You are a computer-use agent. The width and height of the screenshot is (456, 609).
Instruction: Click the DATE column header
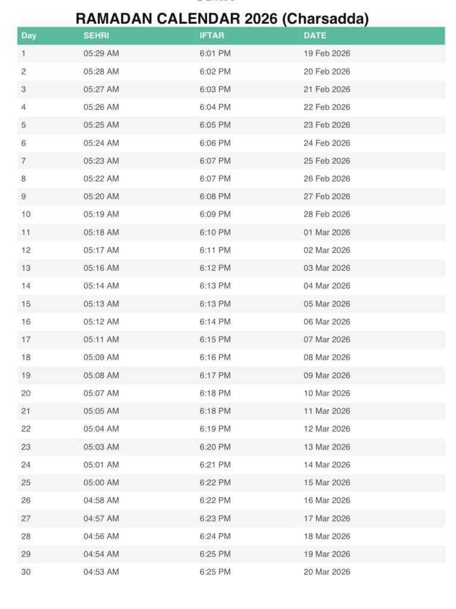tap(315, 36)
